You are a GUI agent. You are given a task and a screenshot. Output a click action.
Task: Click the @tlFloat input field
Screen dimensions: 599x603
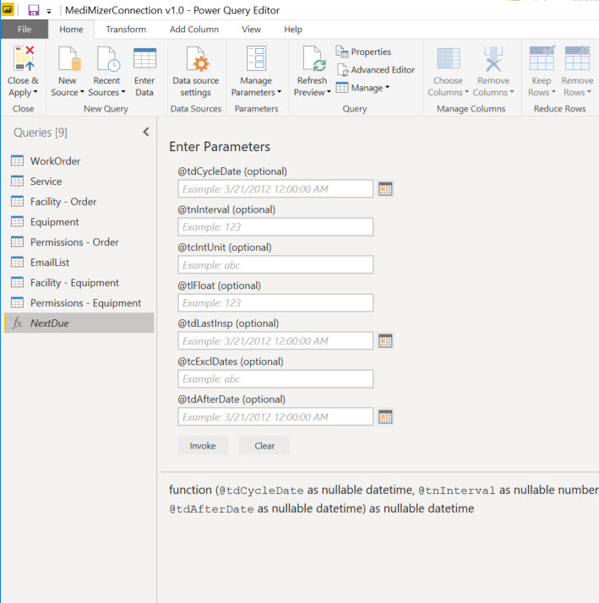[x=275, y=302]
